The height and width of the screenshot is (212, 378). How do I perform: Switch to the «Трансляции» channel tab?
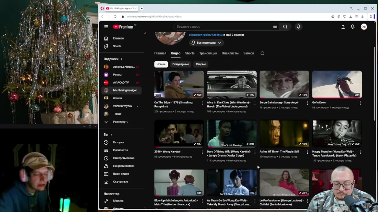click(208, 53)
